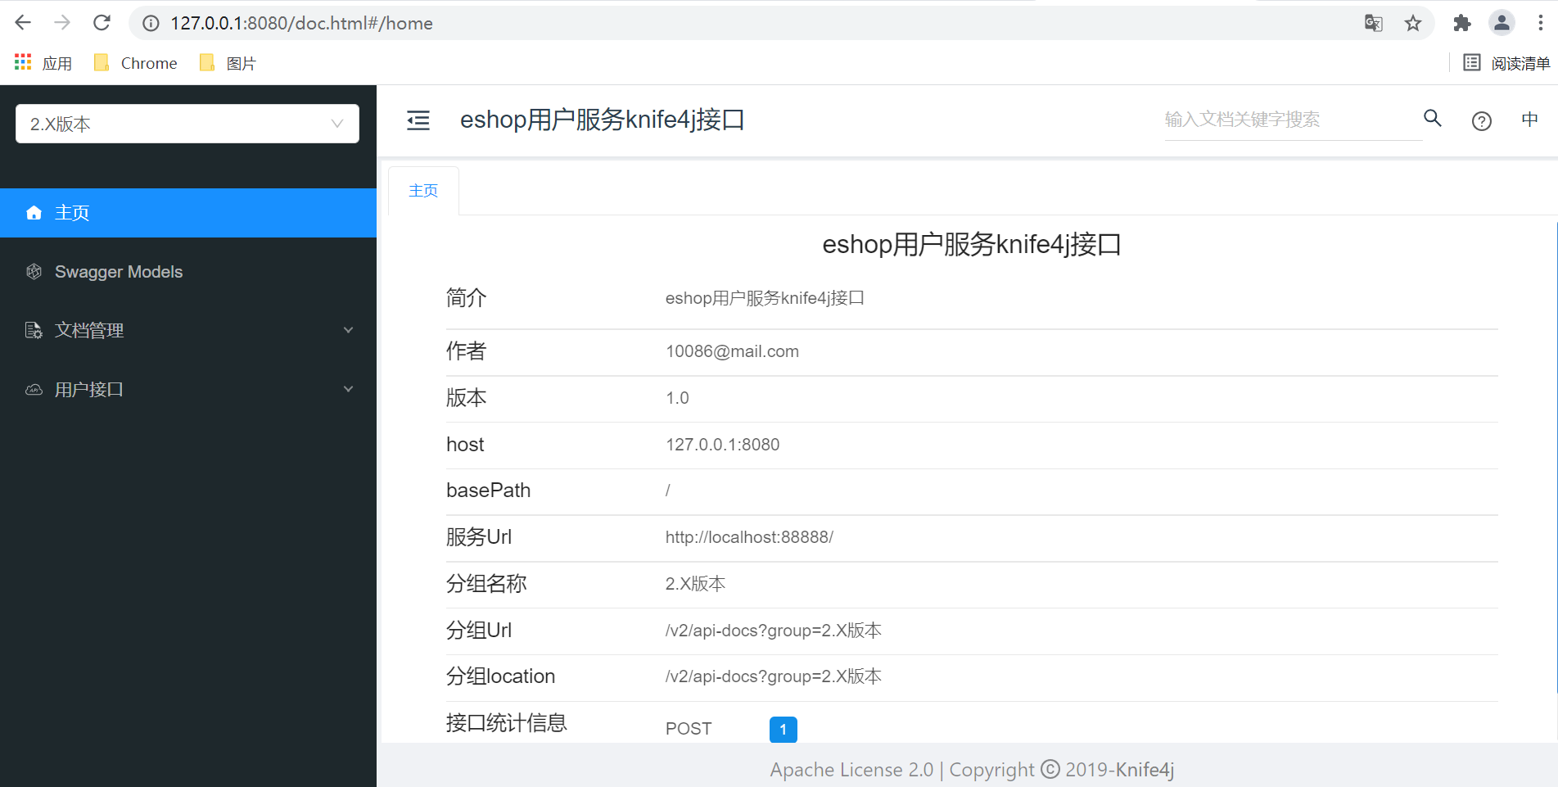
Task: Switch language with 中 button
Action: point(1529,120)
